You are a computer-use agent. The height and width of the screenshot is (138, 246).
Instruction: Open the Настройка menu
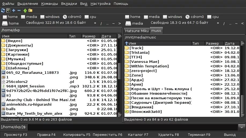tap(100, 3)
